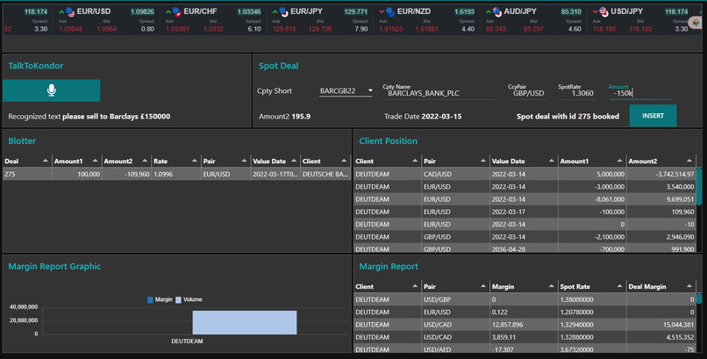The image size is (707, 359).
Task: Click the USD/JPY currency flag icon
Action: (603, 12)
